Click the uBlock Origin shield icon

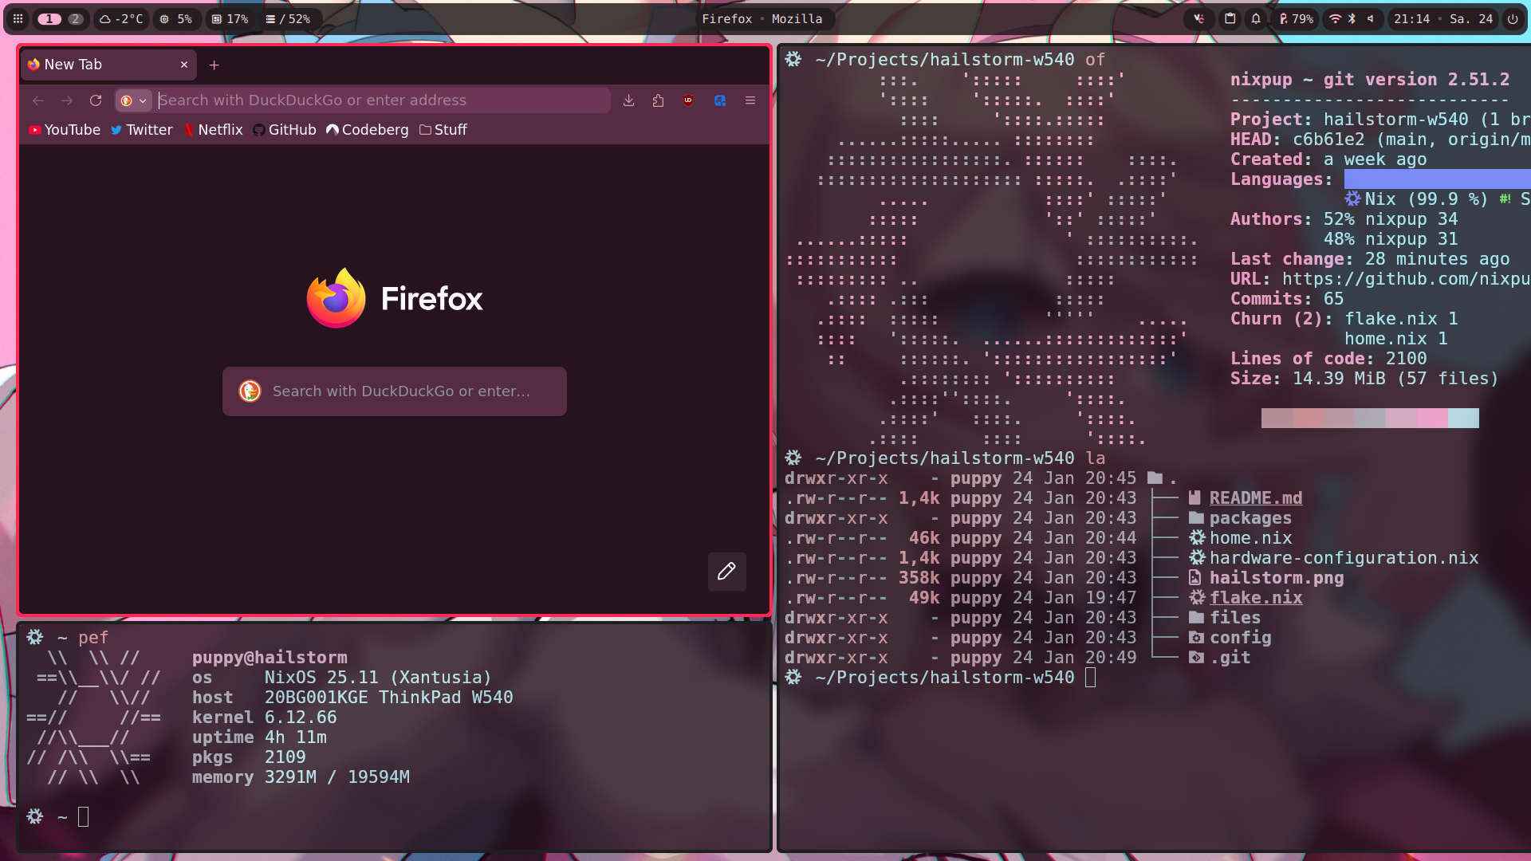coord(688,100)
